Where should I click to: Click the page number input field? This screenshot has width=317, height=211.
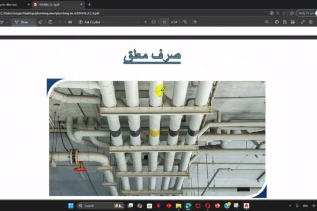[x=164, y=22]
